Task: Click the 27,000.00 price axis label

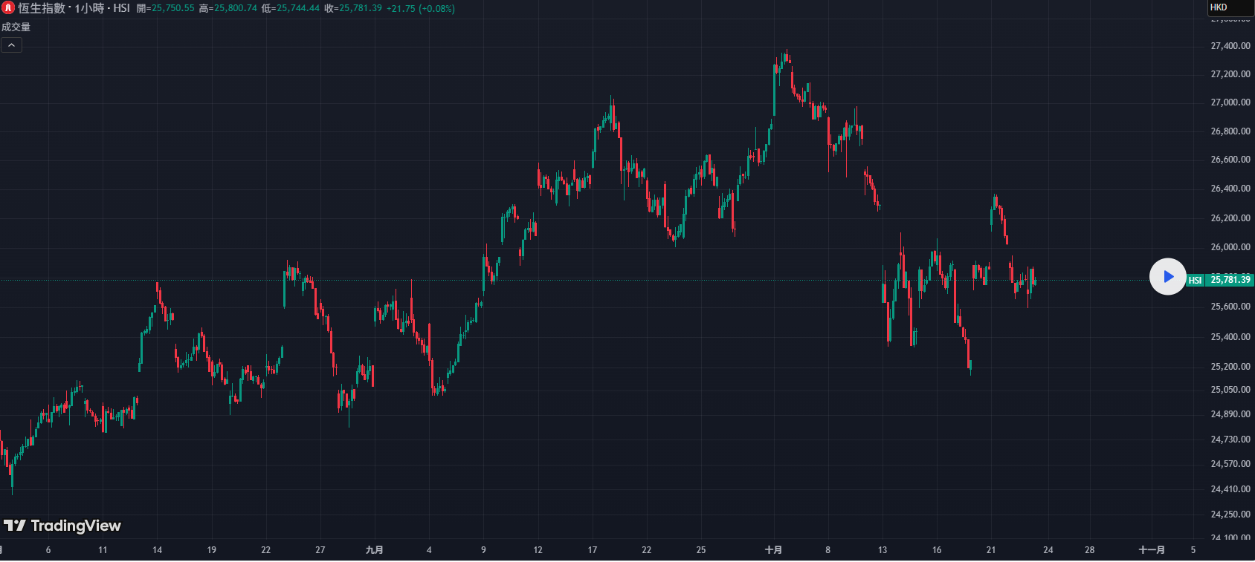Action: [1230, 102]
